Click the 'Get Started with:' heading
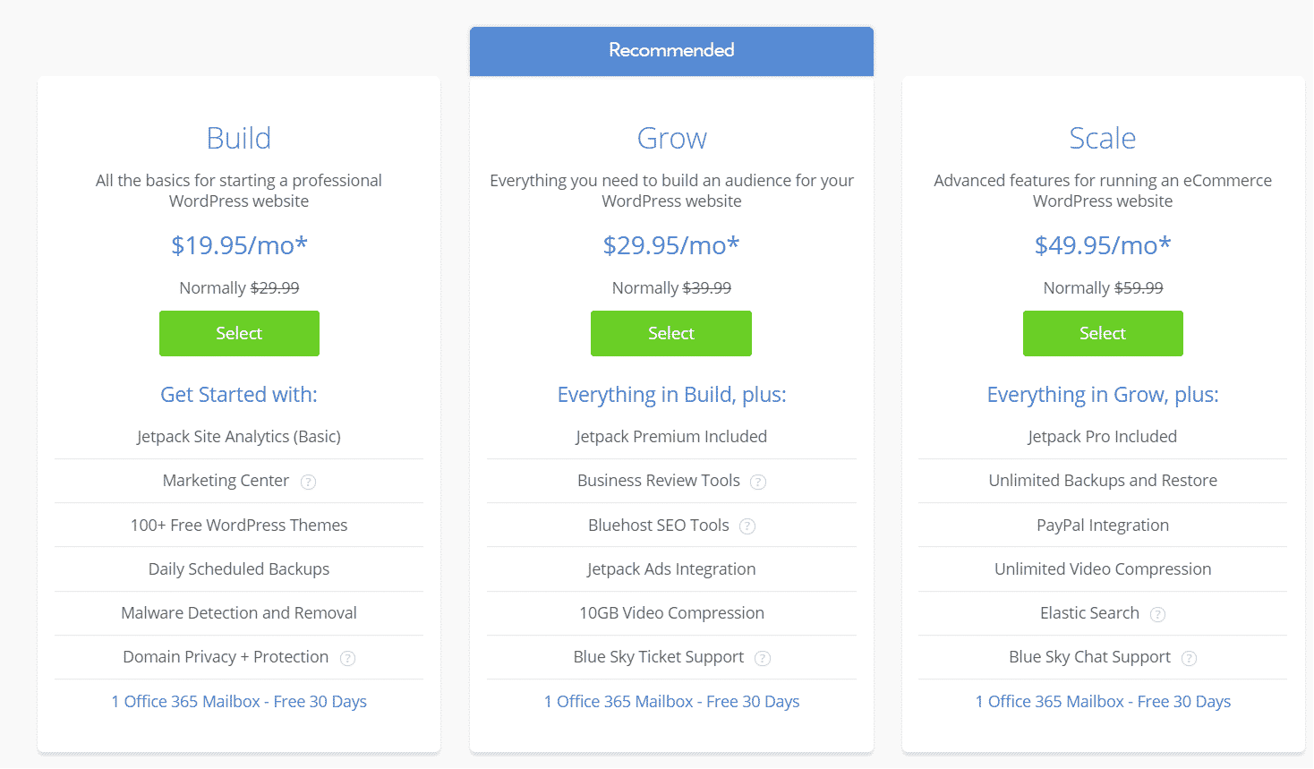This screenshot has width=1314, height=769. [x=239, y=395]
